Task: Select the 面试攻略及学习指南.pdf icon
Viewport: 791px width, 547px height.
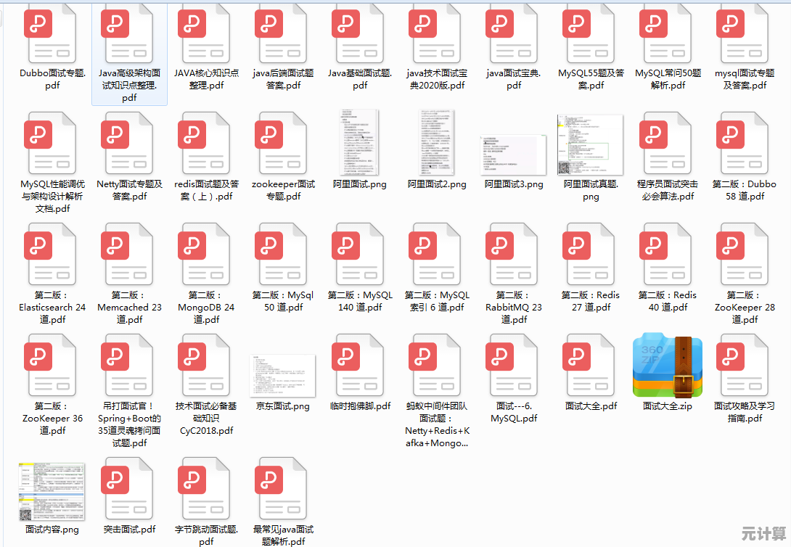Action: point(745,366)
